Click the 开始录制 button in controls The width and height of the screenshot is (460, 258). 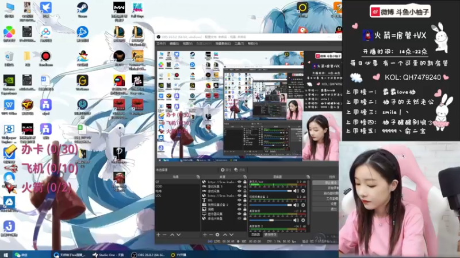pos(325,188)
